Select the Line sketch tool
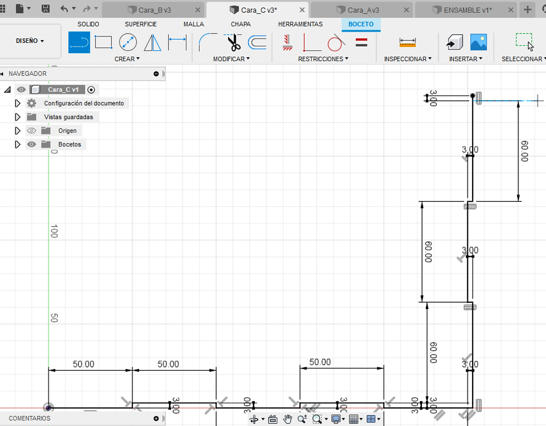Screen dimensions: 546x426 coord(79,42)
